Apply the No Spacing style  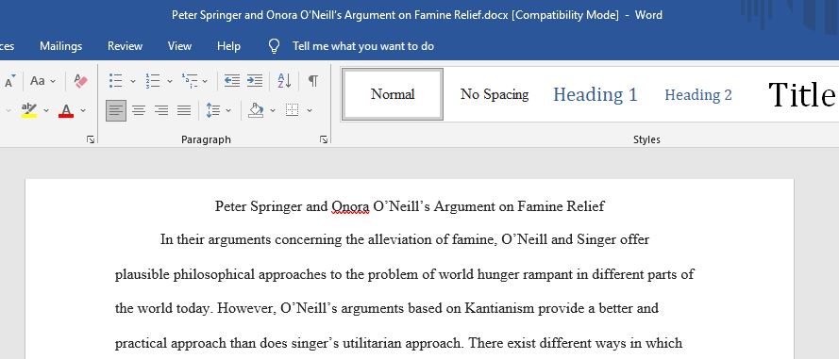pos(495,94)
